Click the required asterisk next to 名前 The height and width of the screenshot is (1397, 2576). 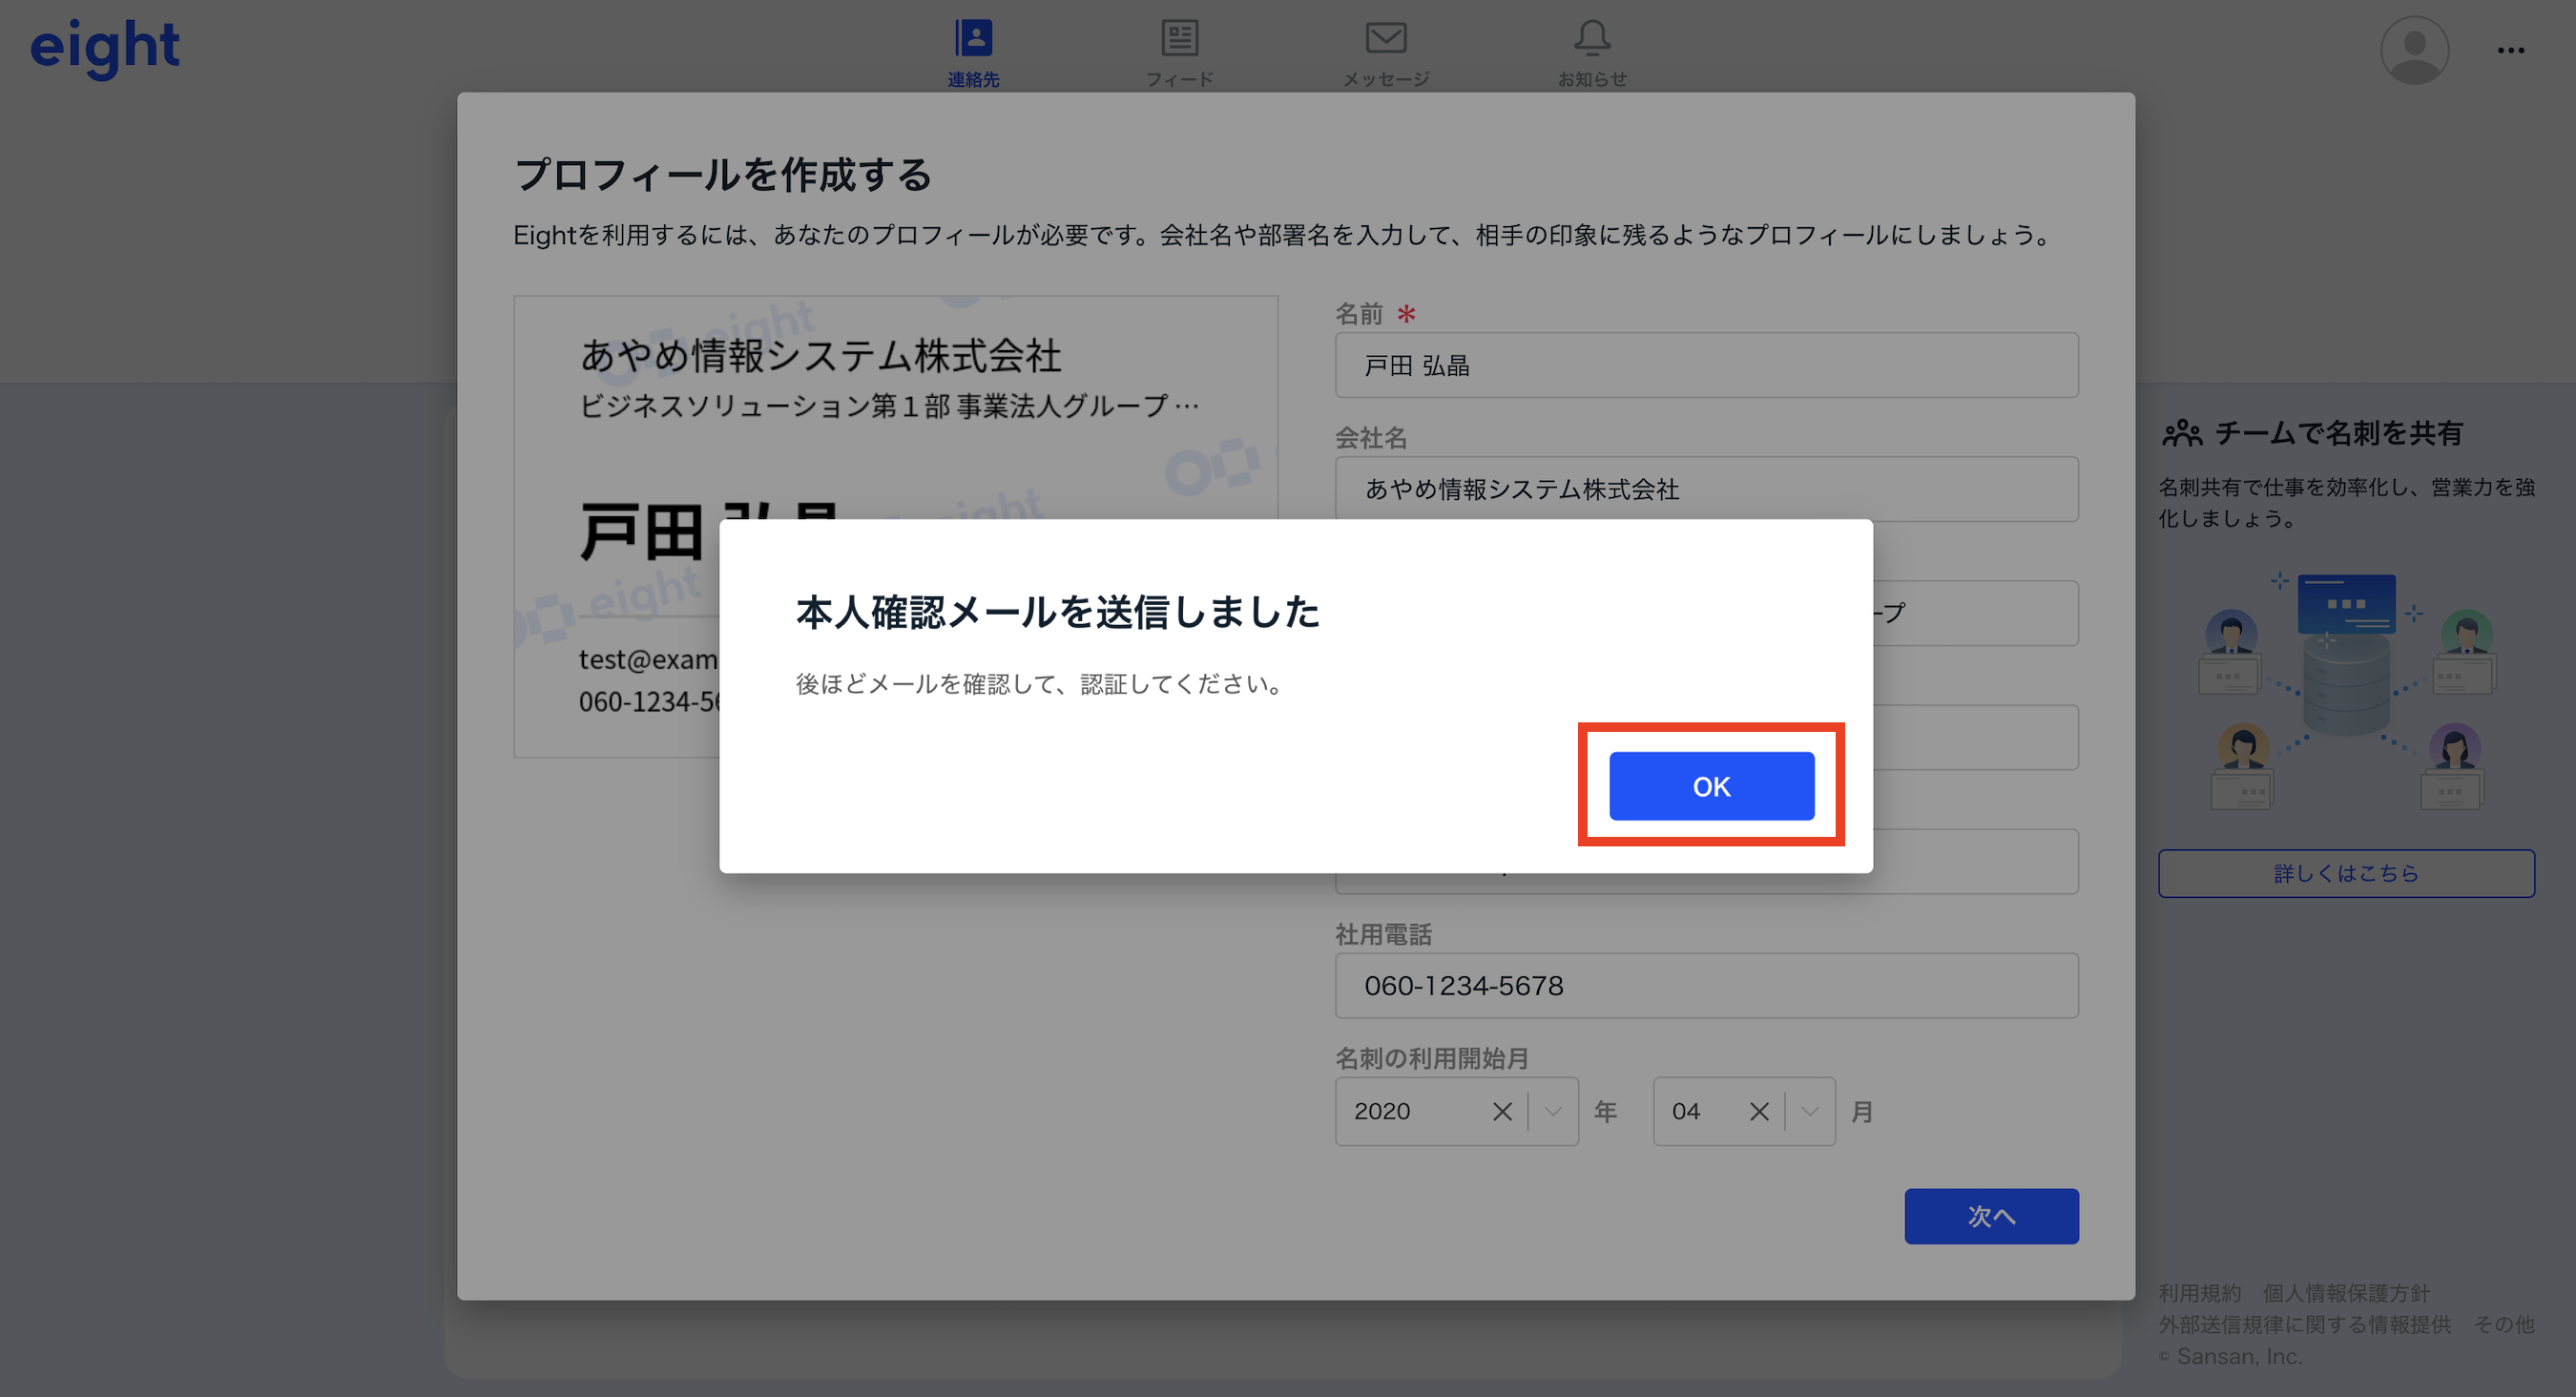point(1407,313)
